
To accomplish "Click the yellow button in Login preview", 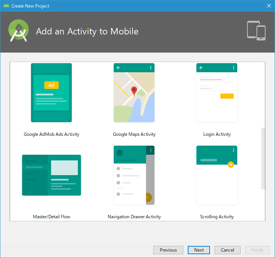I will [227, 96].
